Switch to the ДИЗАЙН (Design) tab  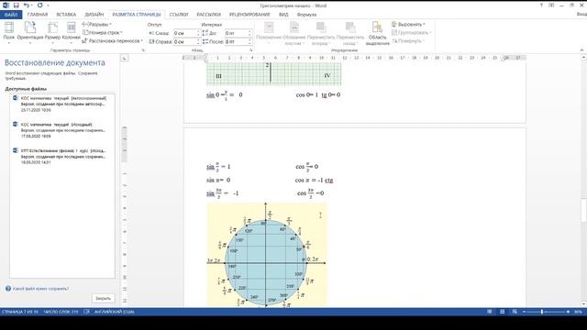pos(94,15)
